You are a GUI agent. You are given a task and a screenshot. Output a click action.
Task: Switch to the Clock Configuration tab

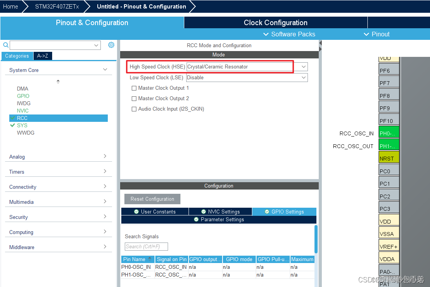point(275,22)
